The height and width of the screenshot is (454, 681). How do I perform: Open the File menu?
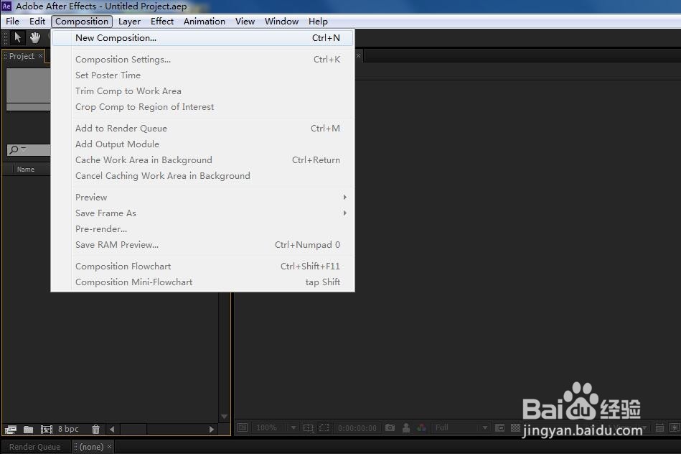13,22
